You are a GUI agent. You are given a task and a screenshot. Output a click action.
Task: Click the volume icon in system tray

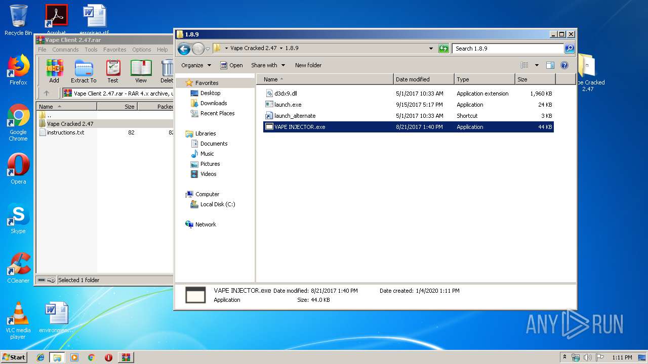click(x=588, y=357)
